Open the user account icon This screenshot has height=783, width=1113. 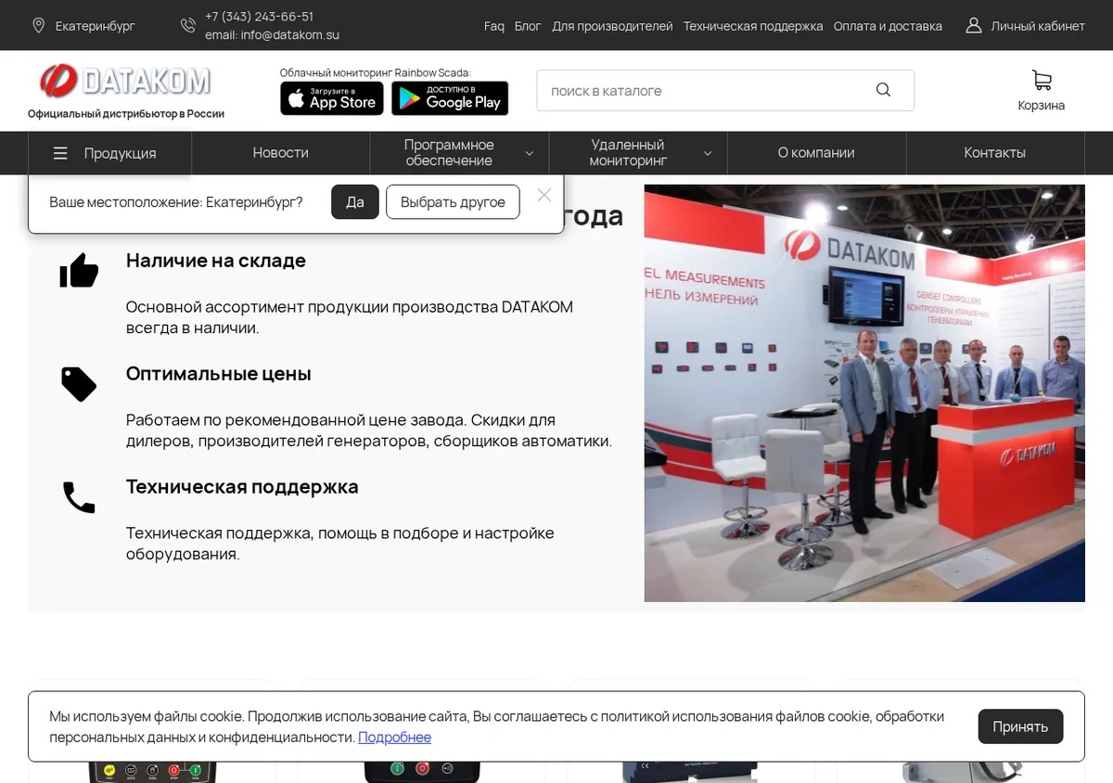point(973,26)
